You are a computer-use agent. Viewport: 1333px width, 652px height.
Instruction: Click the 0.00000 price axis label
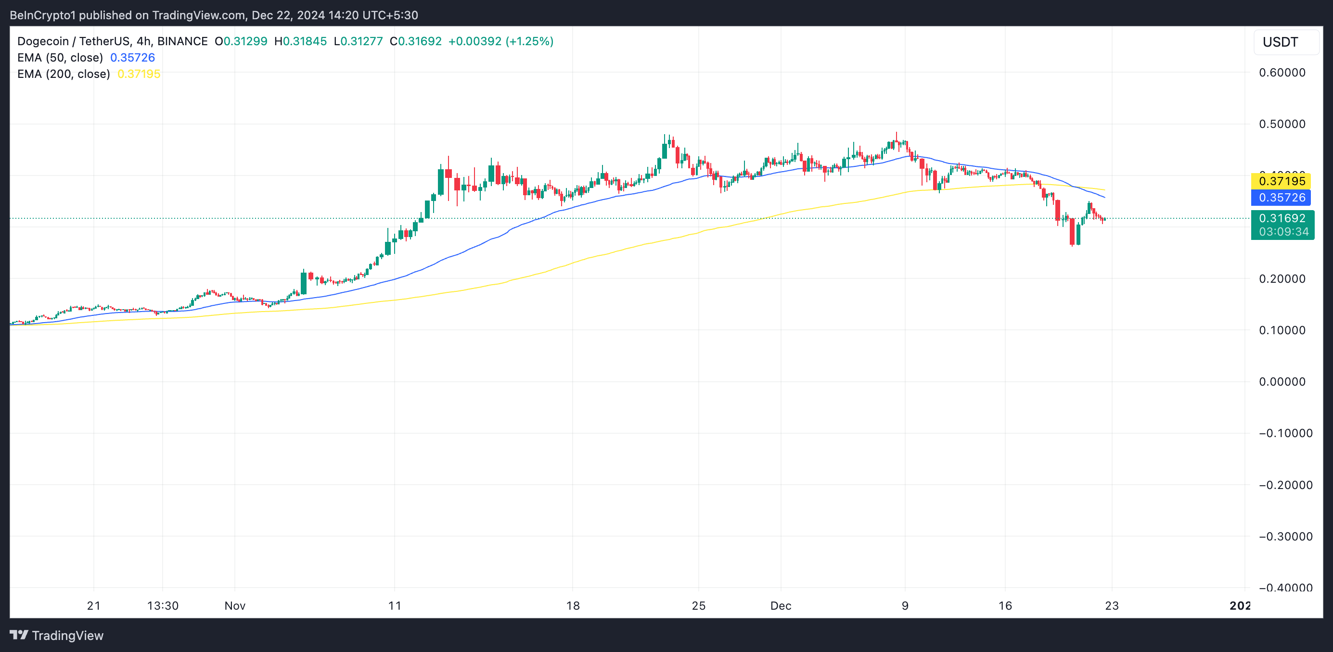[1282, 382]
